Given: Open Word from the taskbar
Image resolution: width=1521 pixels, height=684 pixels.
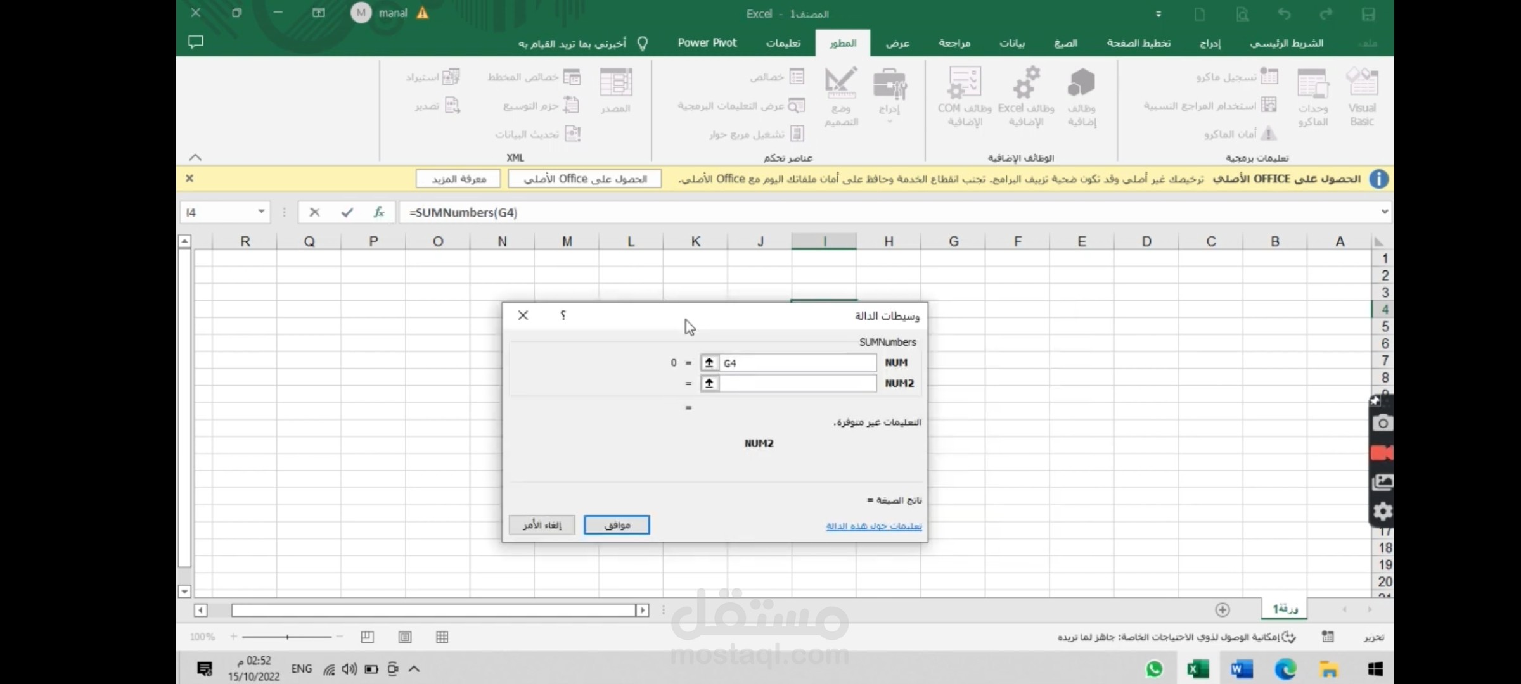Looking at the screenshot, I should pos(1241,669).
